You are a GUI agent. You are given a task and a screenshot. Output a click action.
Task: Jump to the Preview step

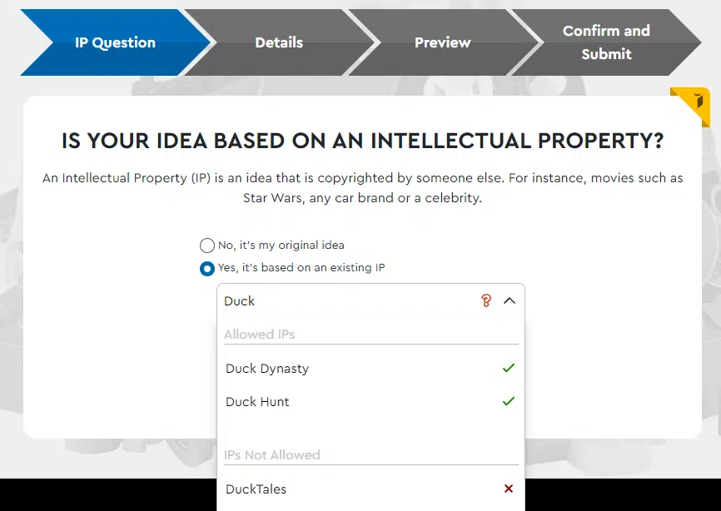coord(442,42)
